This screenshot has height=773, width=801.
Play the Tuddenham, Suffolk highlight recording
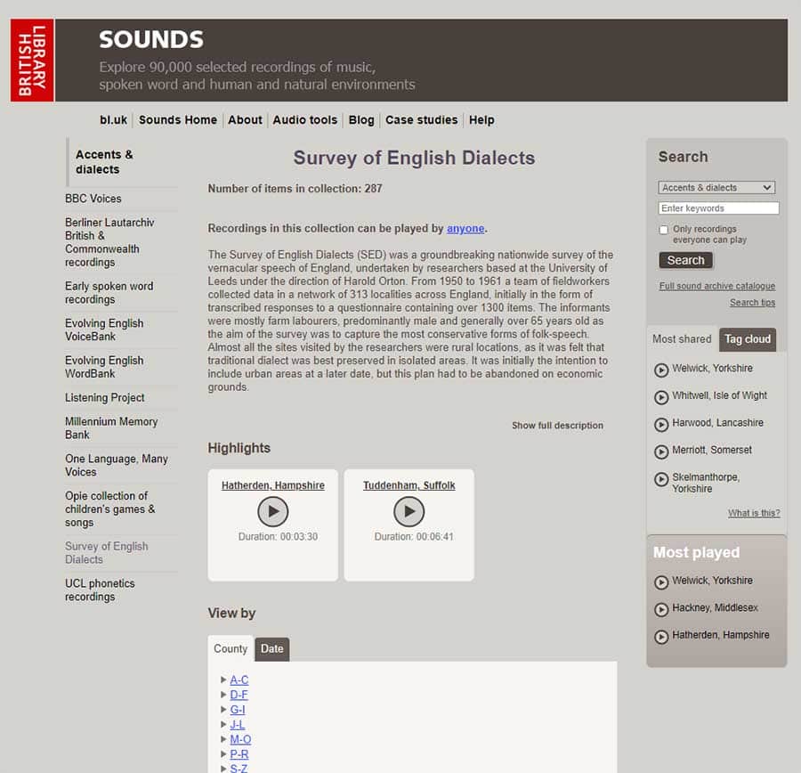409,511
